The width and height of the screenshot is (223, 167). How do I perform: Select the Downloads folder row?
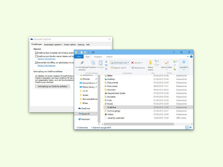click(x=148, y=86)
